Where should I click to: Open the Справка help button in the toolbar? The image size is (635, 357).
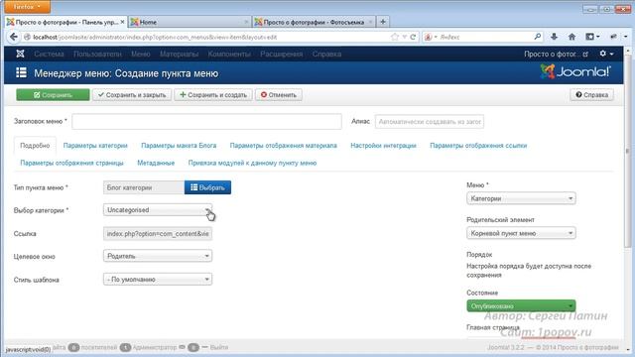point(591,95)
